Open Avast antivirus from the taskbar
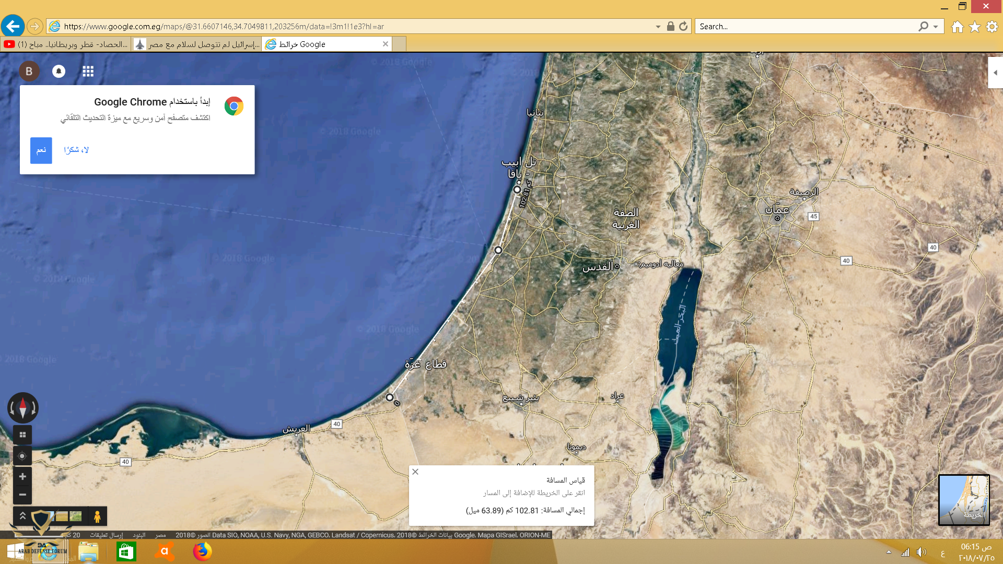The width and height of the screenshot is (1003, 564). [164, 551]
